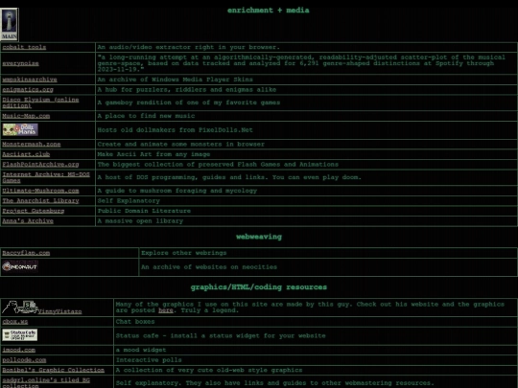
Task: Click 'A guide to mushroom foraging' text
Action: (177, 191)
